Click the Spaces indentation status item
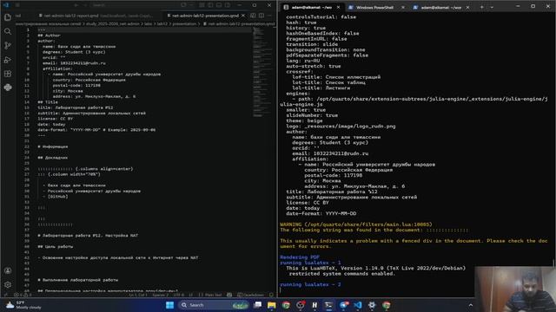The height and width of the screenshot is (312, 556). click(161, 295)
